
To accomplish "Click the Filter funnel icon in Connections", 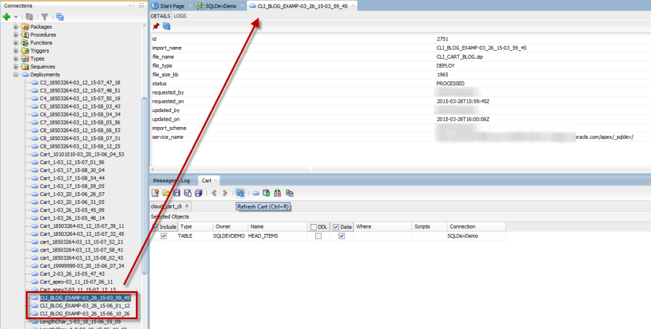I will [x=44, y=17].
